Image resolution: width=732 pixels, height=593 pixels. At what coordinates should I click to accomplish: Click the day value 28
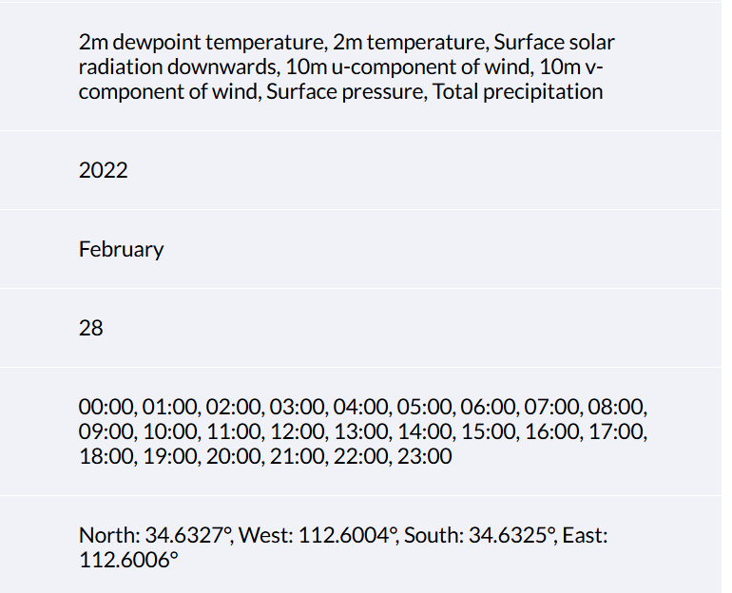point(91,329)
